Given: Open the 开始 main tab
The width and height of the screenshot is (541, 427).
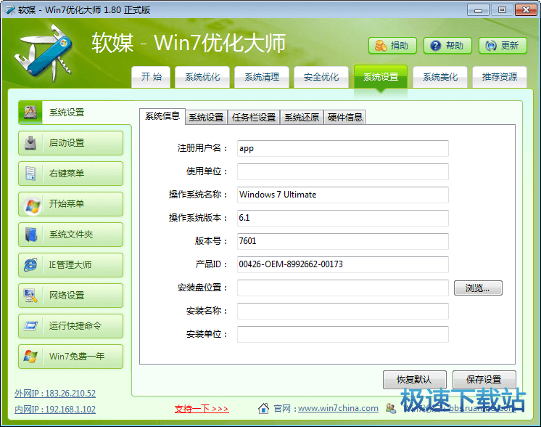Looking at the screenshot, I should point(151,77).
